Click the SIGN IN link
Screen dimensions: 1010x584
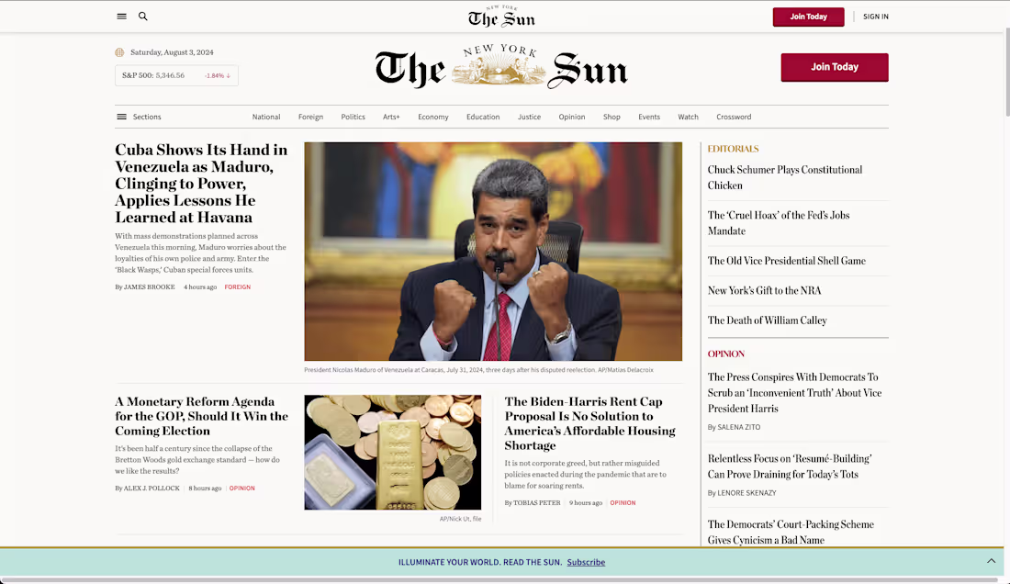[x=875, y=16]
